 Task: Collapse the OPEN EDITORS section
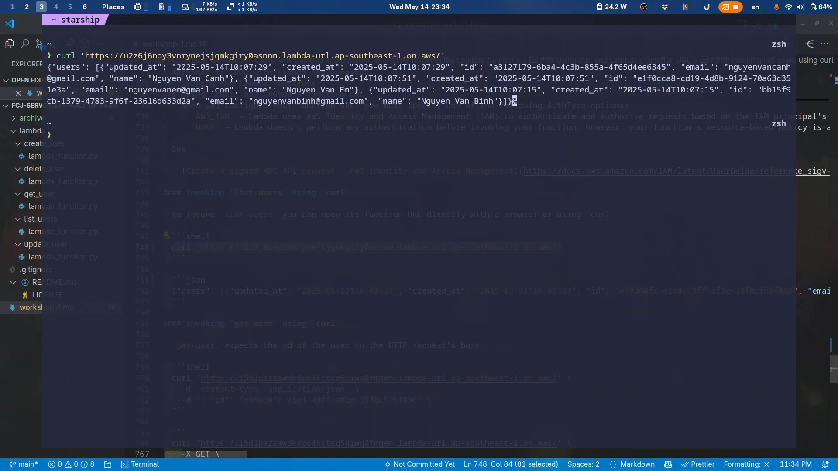[7, 80]
